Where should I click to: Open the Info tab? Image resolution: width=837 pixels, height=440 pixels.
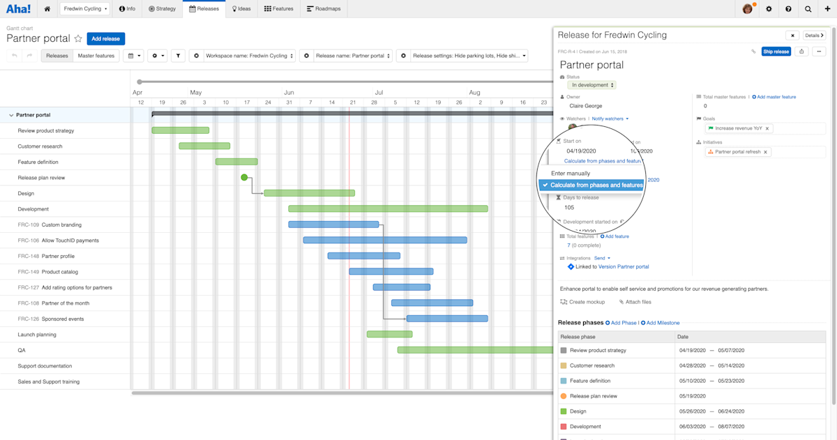click(128, 9)
